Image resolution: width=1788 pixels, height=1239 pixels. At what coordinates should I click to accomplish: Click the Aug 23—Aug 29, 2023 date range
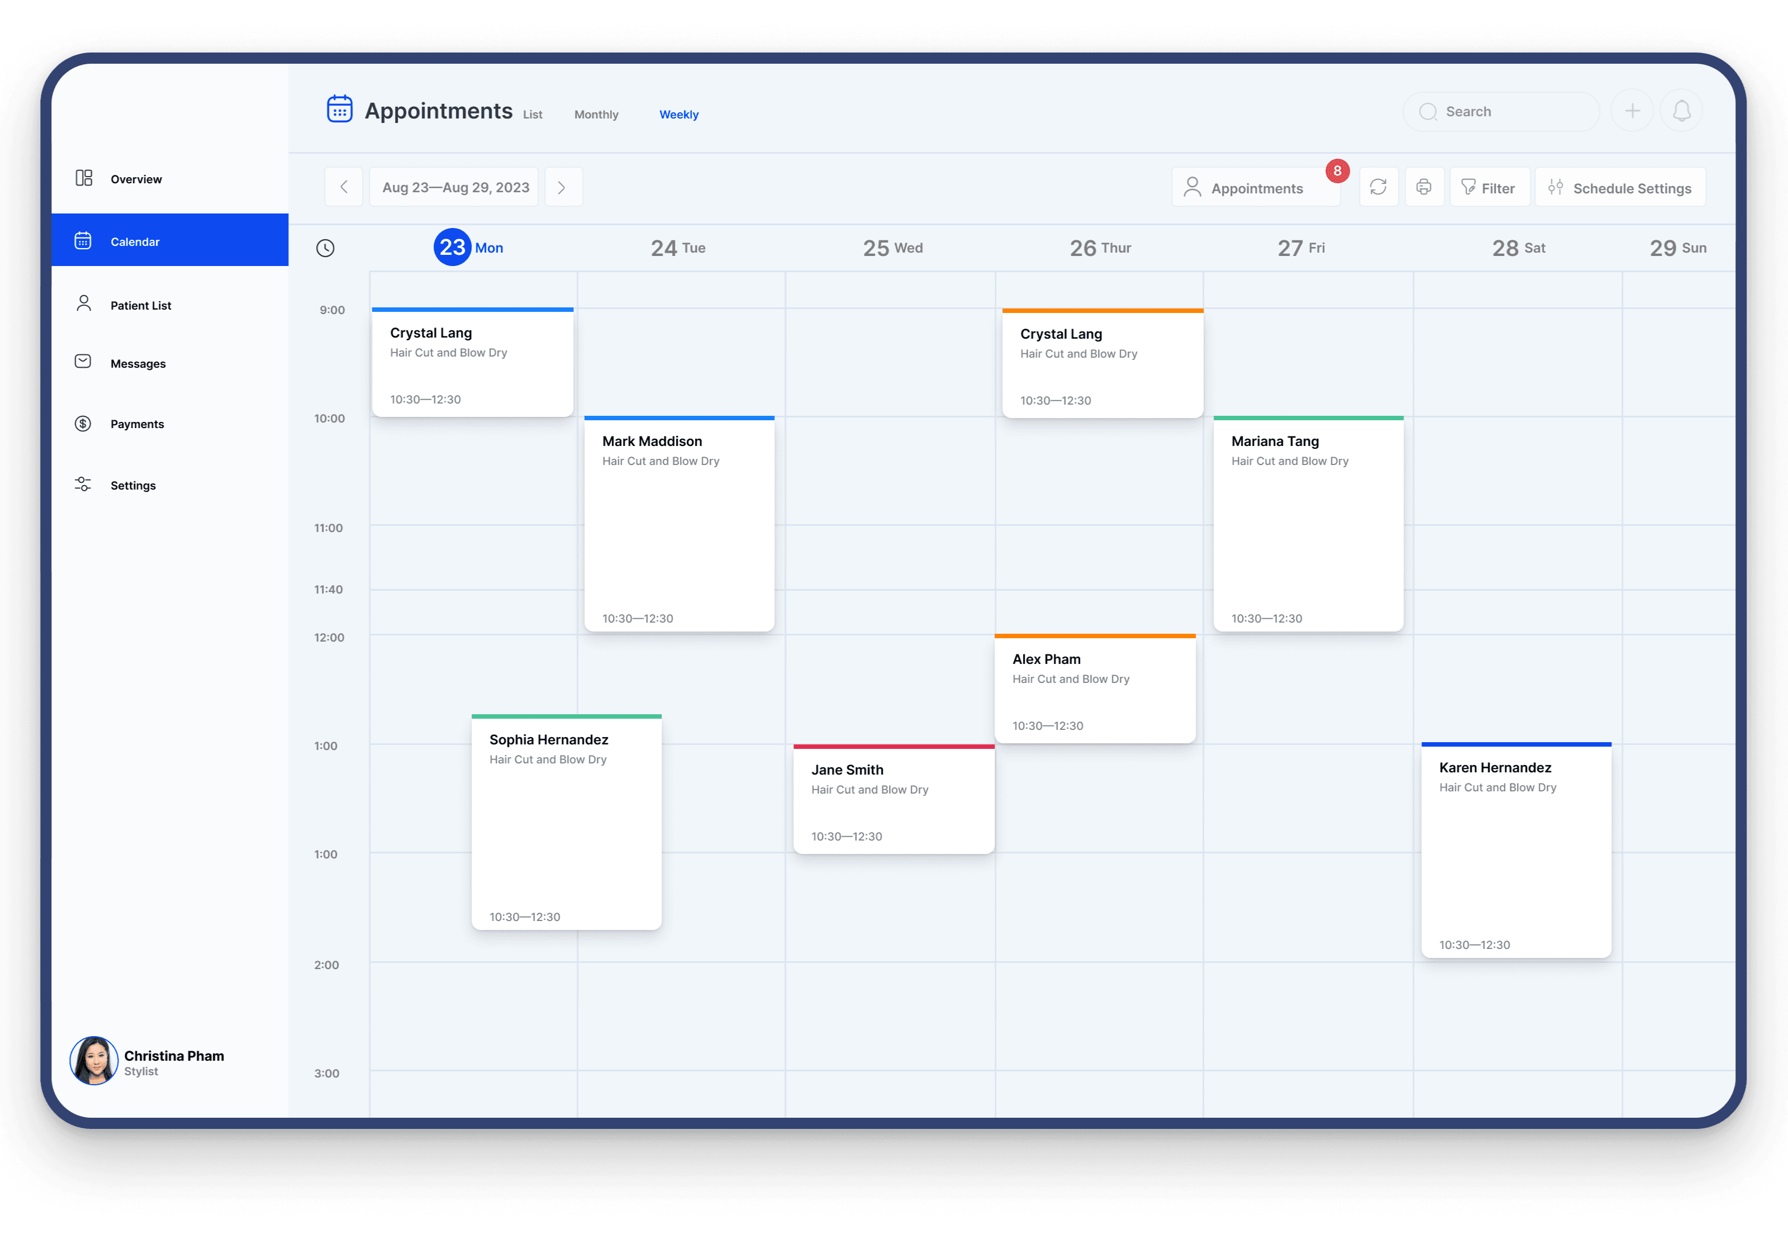(455, 187)
